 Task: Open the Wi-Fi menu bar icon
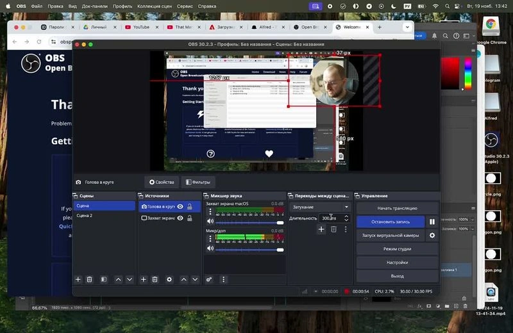tap(435, 6)
